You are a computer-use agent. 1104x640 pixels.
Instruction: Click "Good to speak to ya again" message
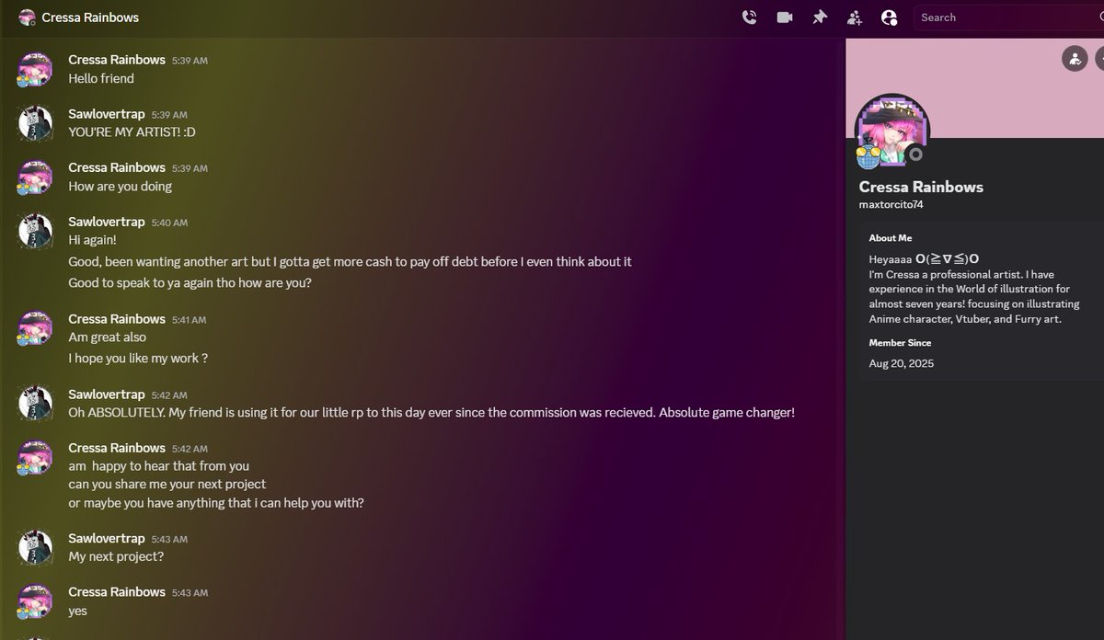[x=190, y=282]
